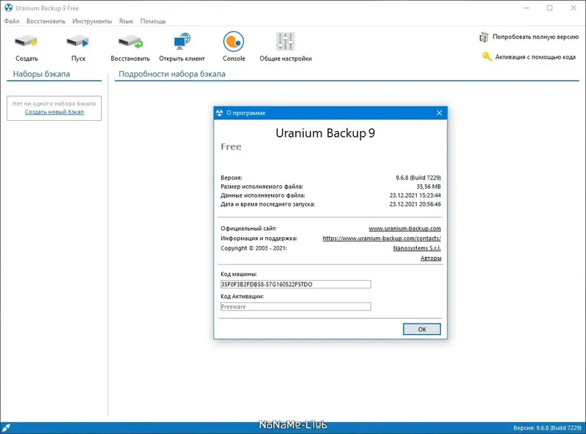The width and height of the screenshot is (586, 434).
Task: Open the Восстановить menu
Action: (x=45, y=21)
